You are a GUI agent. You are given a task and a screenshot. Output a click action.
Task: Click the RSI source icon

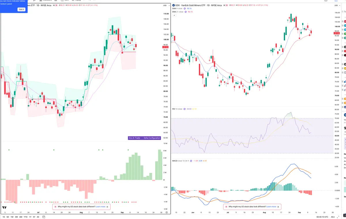(x=185, y=109)
